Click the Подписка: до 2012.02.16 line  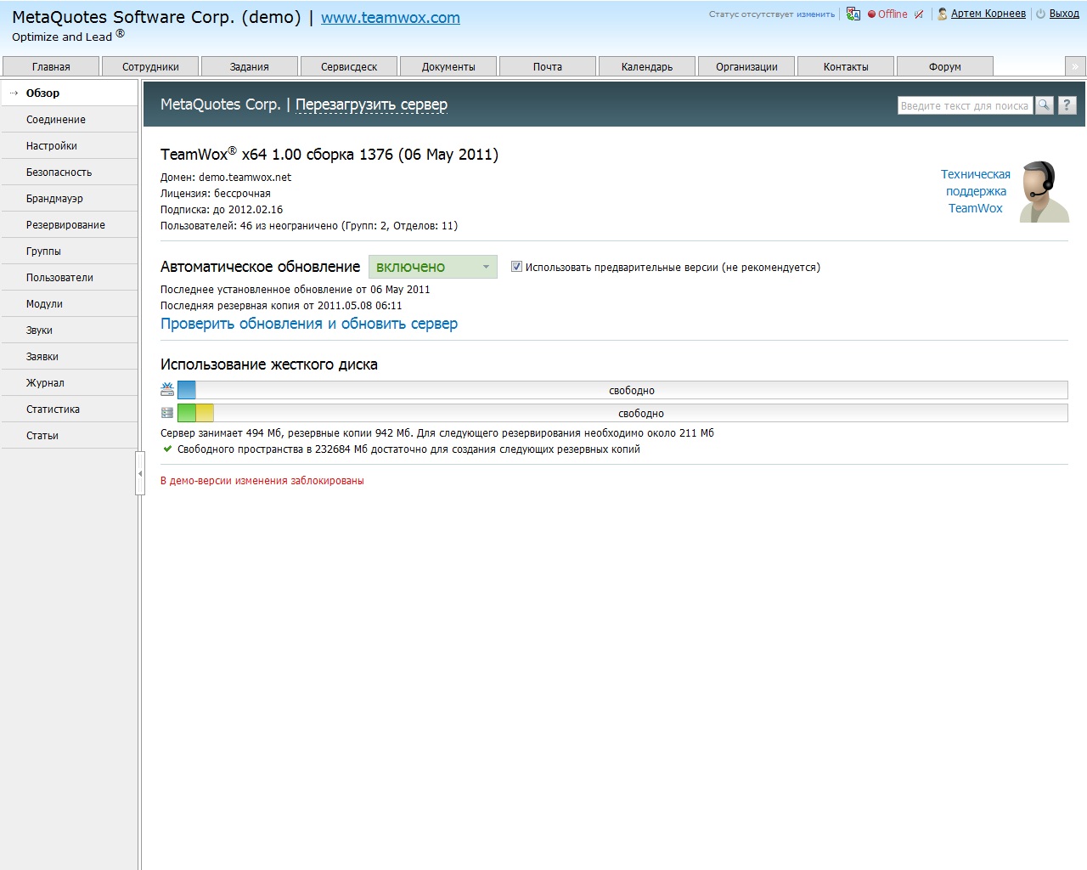tap(222, 210)
